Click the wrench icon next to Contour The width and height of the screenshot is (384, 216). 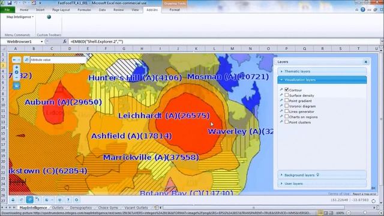[x=281, y=89]
